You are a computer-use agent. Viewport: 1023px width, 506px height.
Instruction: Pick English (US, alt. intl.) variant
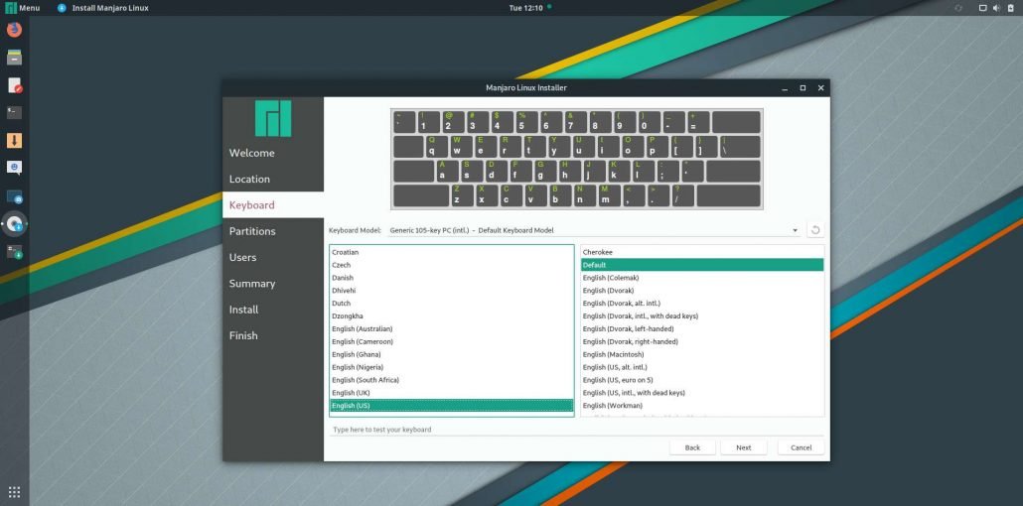(702, 367)
